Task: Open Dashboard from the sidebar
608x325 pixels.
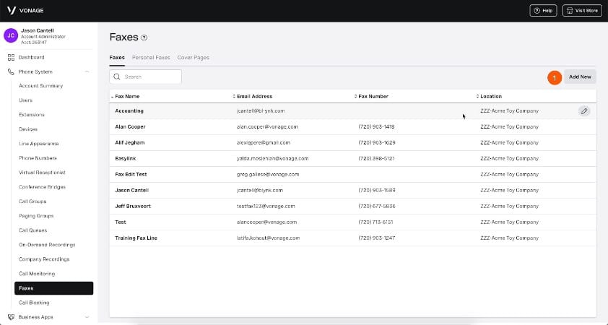Action: point(31,57)
